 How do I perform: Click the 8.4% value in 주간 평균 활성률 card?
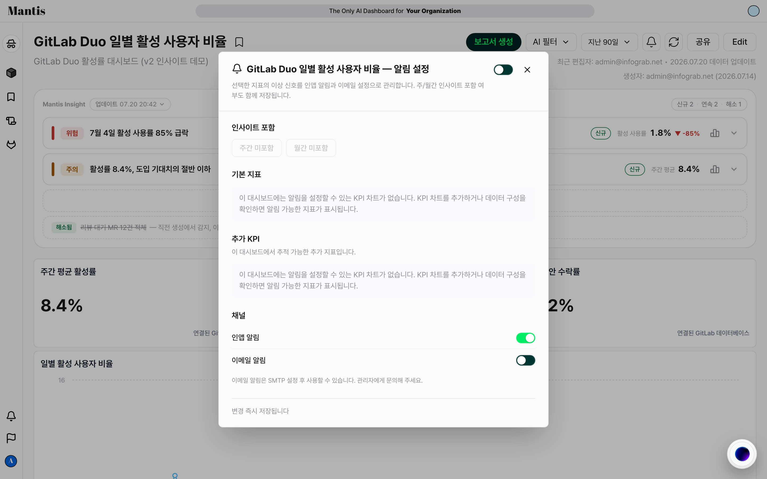pyautogui.click(x=62, y=305)
